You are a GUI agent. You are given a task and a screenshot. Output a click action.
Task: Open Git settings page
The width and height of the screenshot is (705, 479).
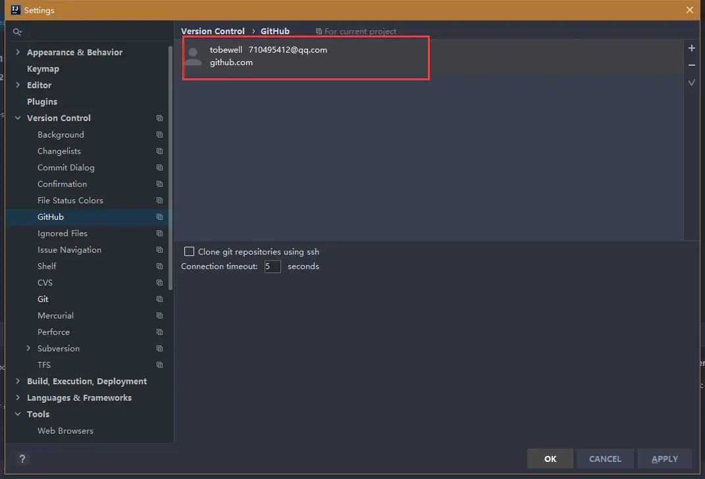tap(43, 299)
